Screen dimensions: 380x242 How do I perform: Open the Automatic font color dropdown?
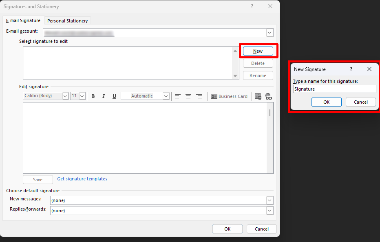tap(166, 96)
